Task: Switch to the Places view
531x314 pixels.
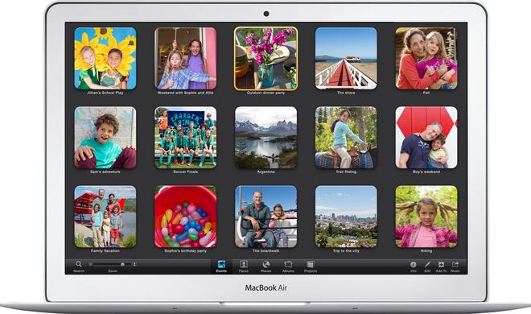Action: 265,266
